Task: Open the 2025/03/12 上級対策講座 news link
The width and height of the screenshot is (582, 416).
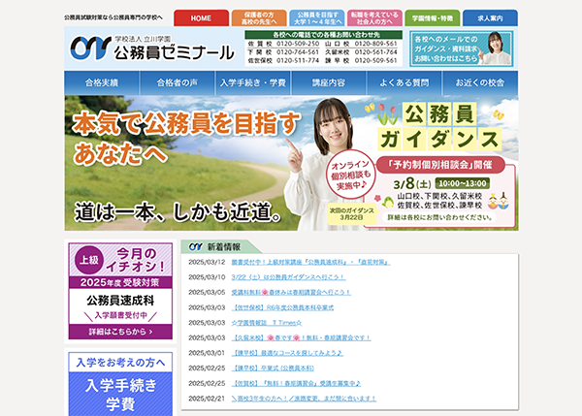Action: coord(310,263)
